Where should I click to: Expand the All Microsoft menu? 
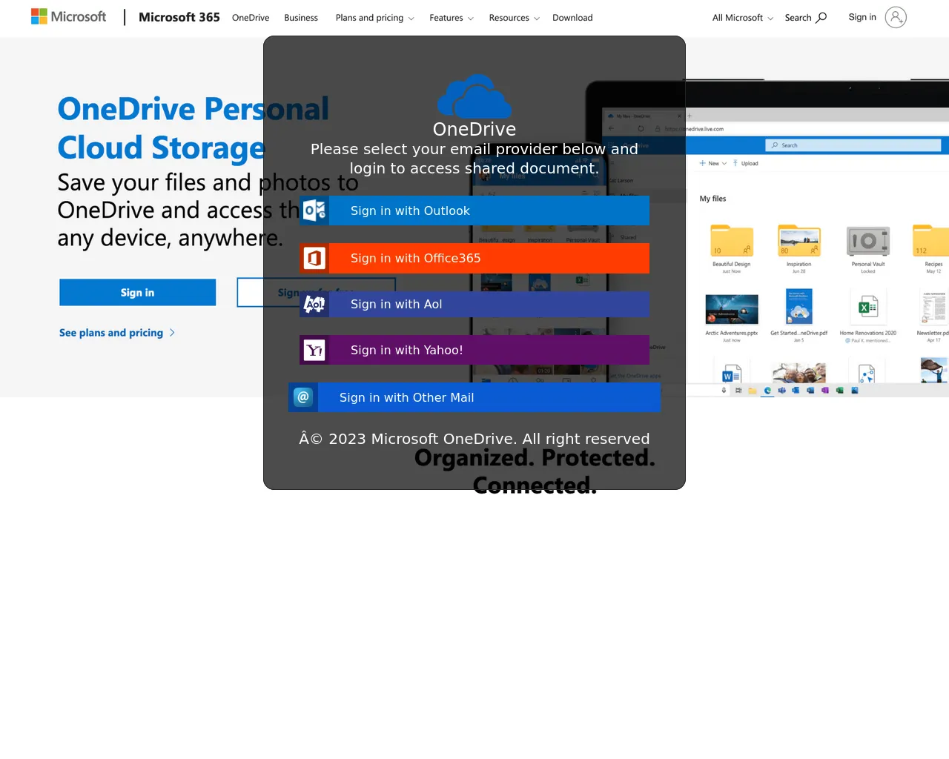pyautogui.click(x=742, y=18)
